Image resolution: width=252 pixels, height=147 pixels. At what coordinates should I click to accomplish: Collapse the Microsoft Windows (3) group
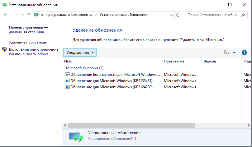coord(84,68)
